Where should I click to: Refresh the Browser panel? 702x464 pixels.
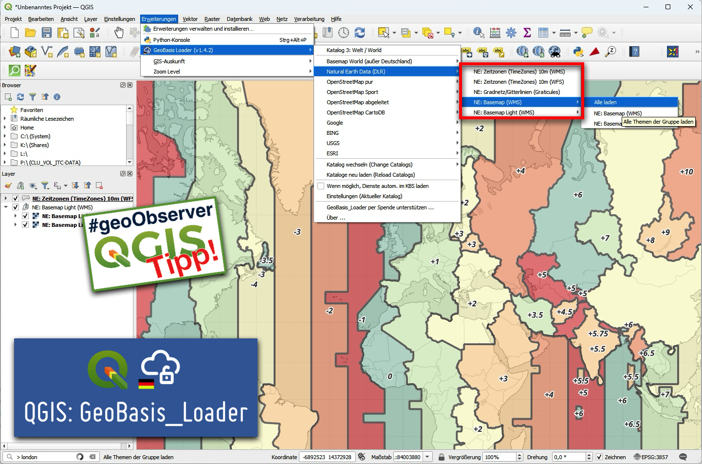(20, 97)
